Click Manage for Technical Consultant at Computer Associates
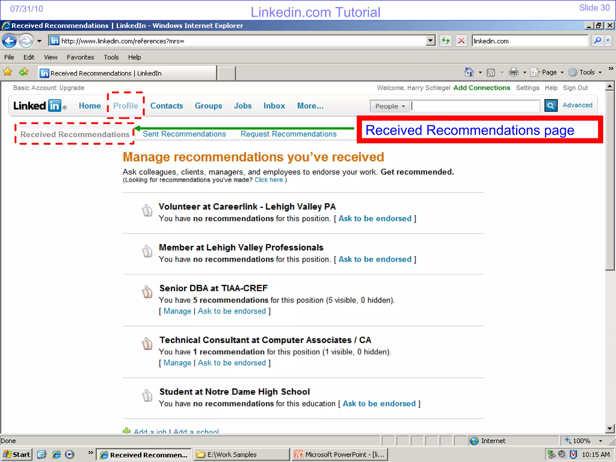Image resolution: width=616 pixels, height=462 pixels. (177, 363)
